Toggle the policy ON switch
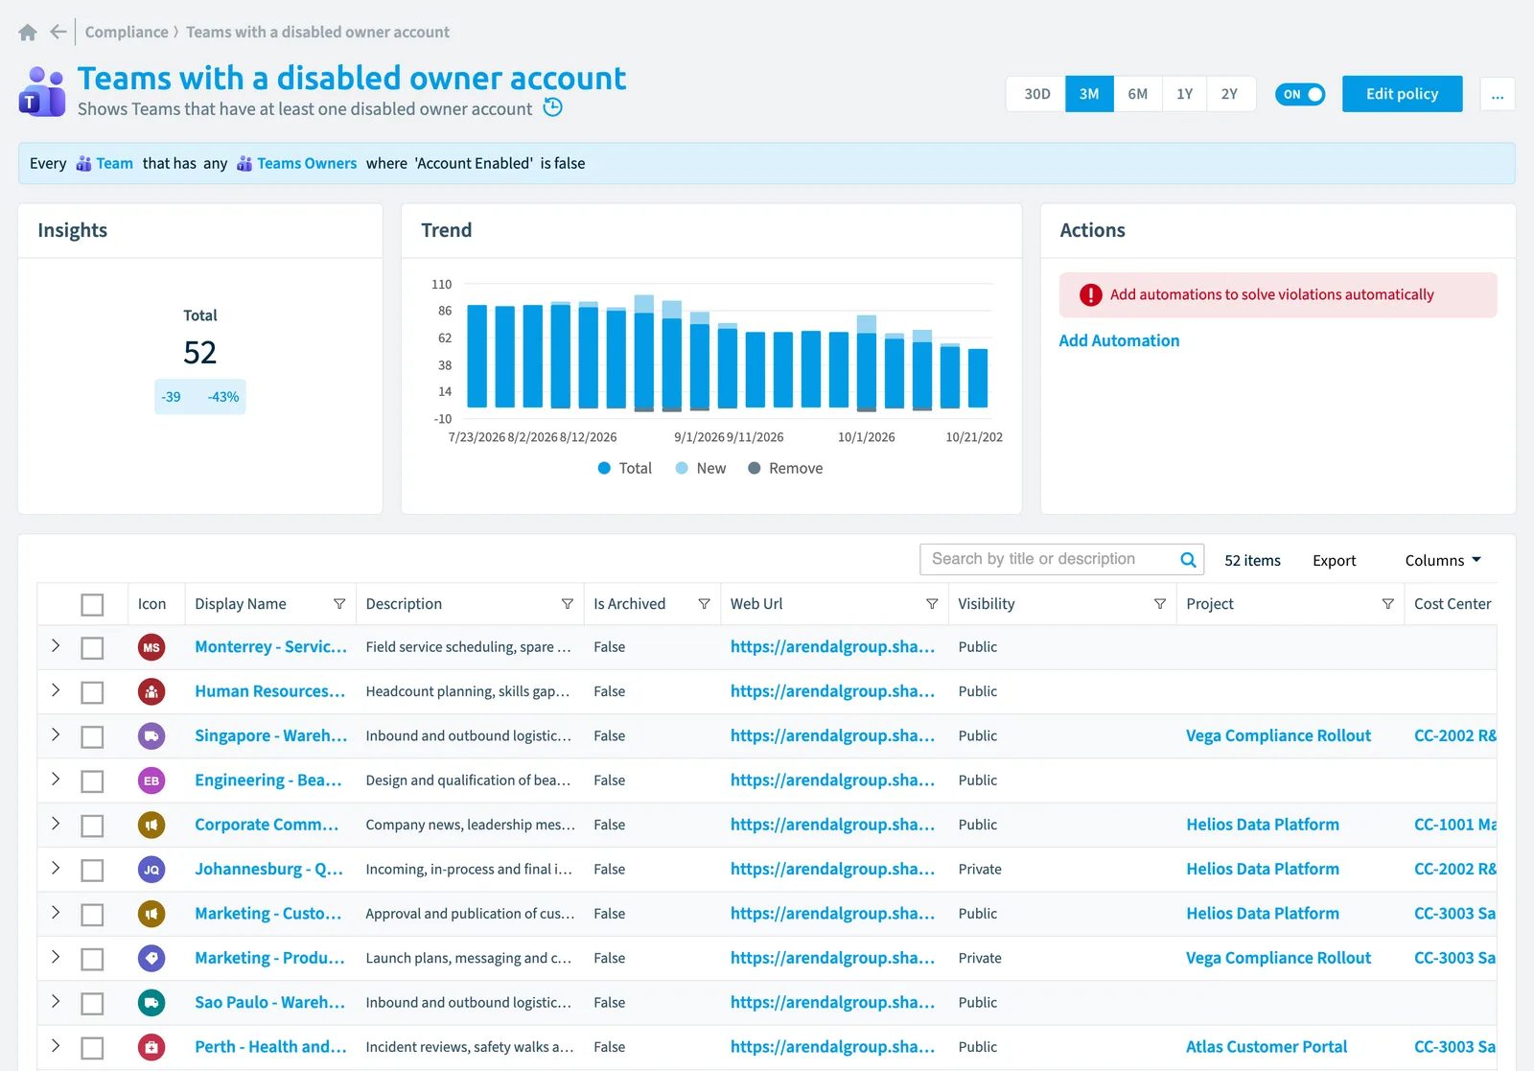Image resolution: width=1534 pixels, height=1071 pixels. 1300,94
